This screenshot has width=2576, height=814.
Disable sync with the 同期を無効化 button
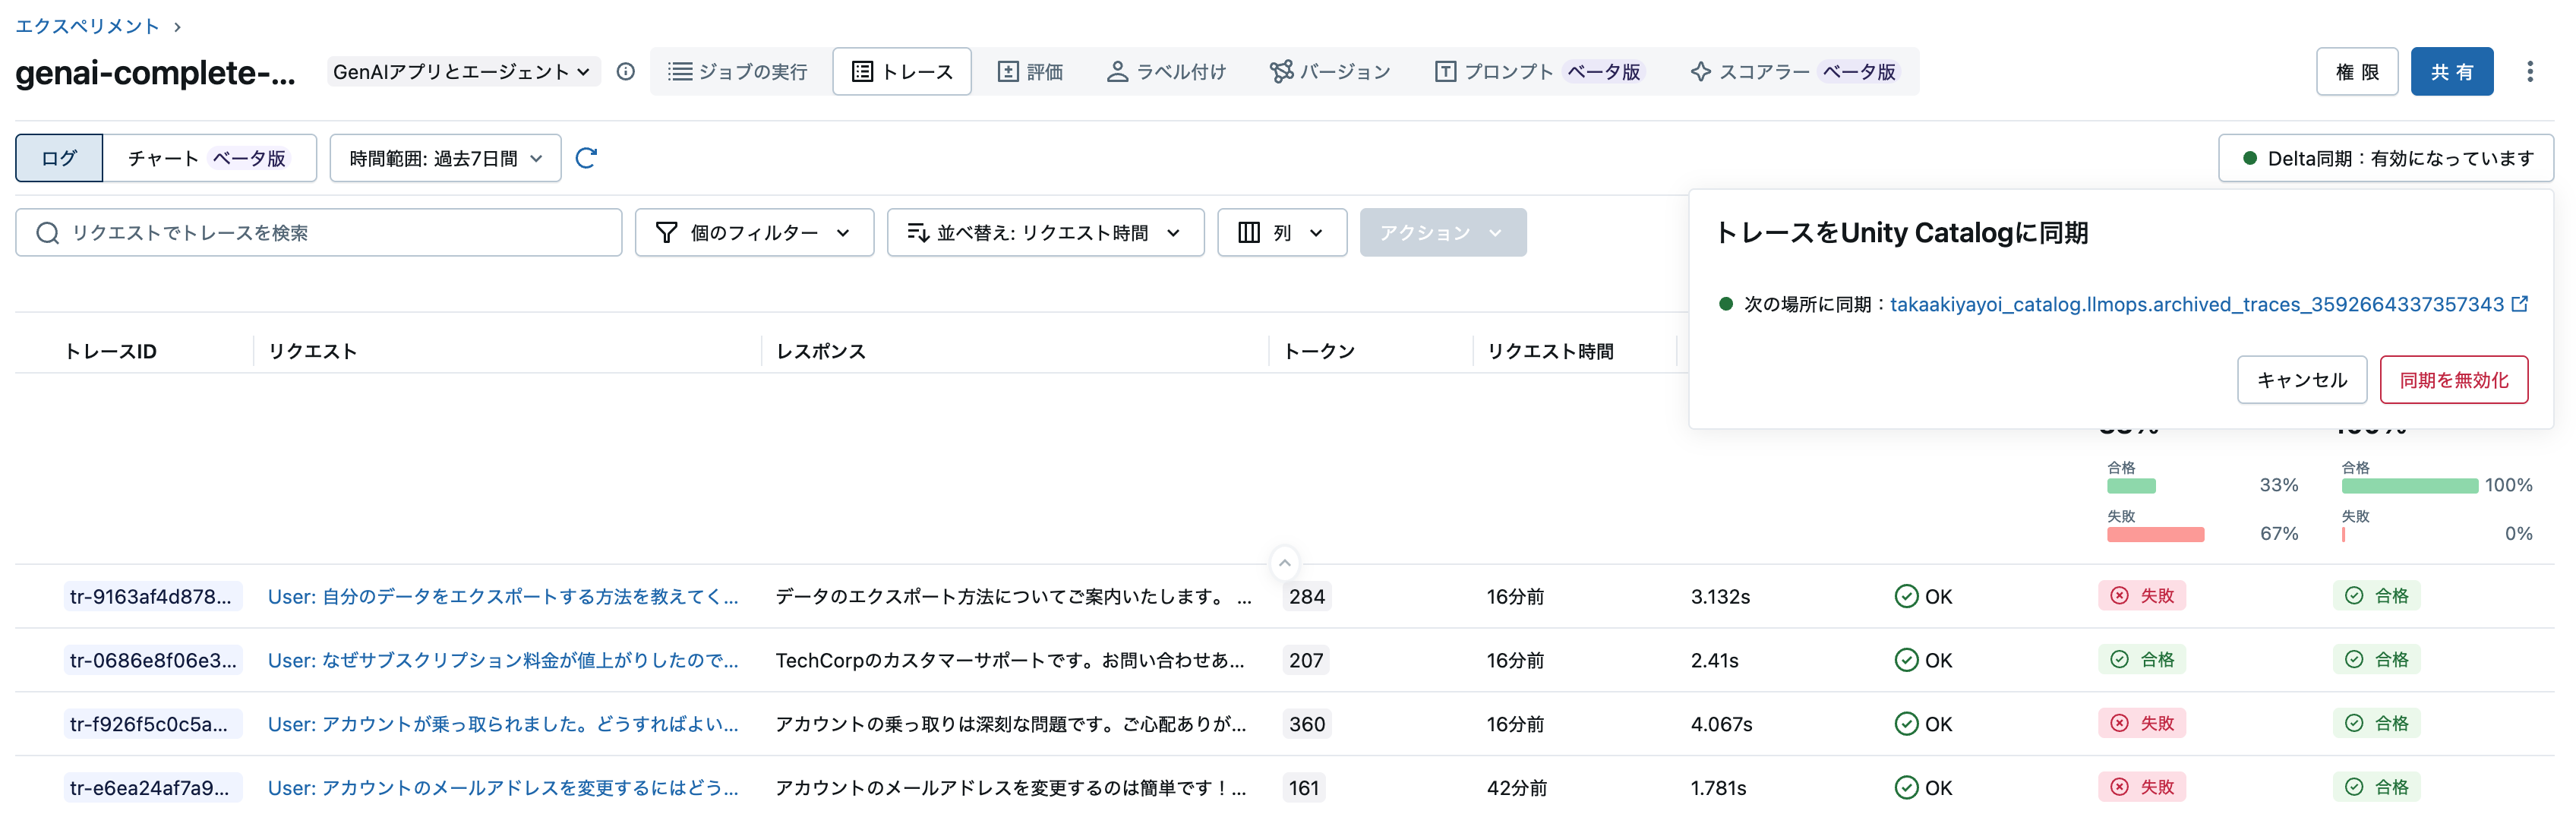[2454, 380]
